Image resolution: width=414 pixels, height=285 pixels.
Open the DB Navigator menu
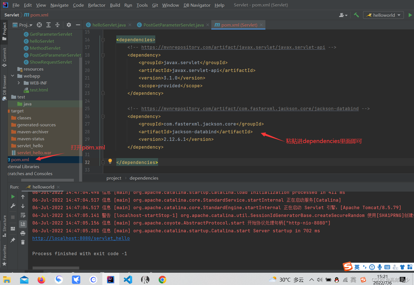(x=197, y=5)
